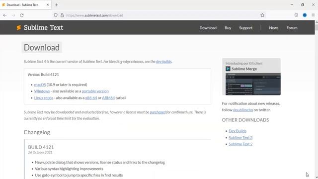The width and height of the screenshot is (318, 179).
Task: Open the @sublimehq twitter link
Action: [x=243, y=110]
